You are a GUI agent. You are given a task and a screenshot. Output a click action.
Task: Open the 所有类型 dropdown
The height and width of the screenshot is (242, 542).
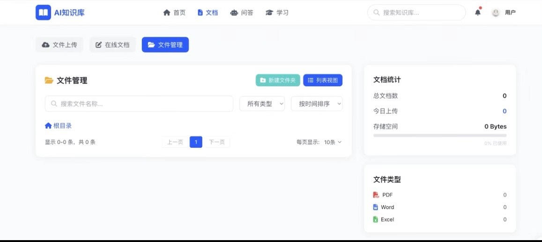tap(262, 103)
